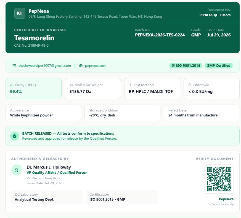This screenshot has width=241, height=218.
Task: Click the ISO 9001:2015 badge
Action: (x=186, y=66)
